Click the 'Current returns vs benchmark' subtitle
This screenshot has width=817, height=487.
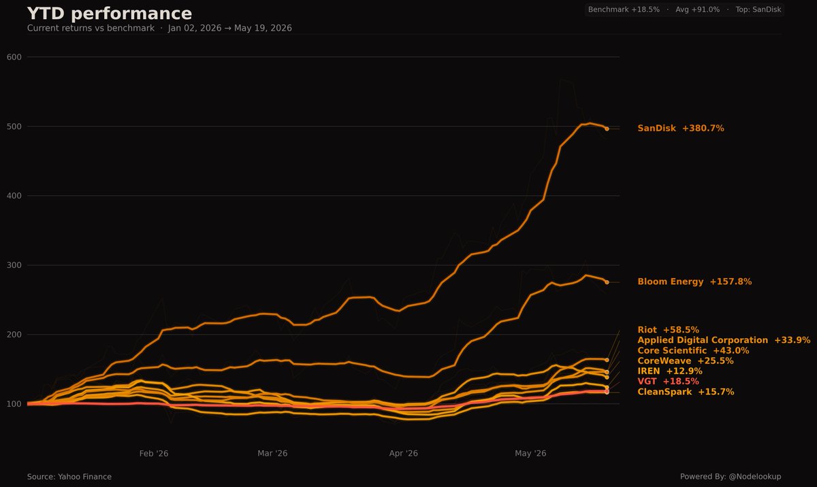(91, 29)
